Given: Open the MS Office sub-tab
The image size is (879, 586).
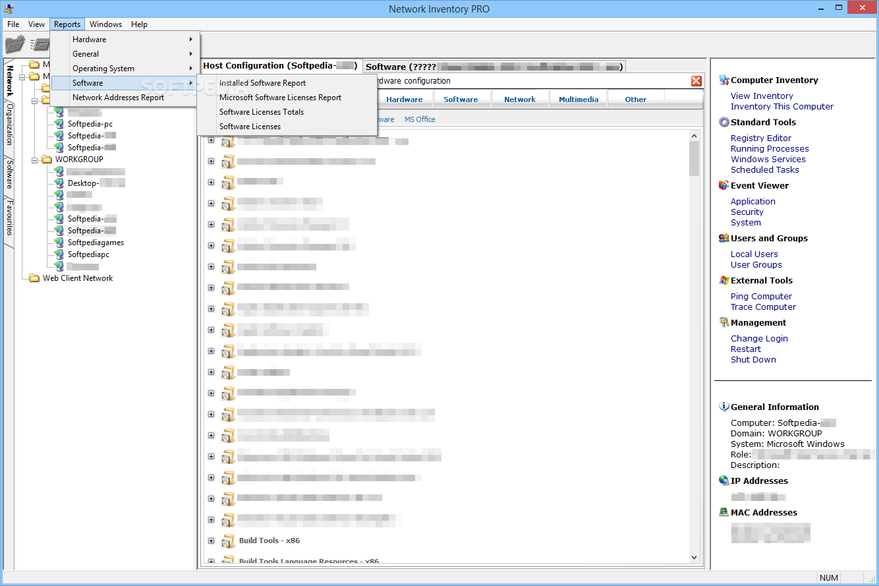Looking at the screenshot, I should 420,119.
